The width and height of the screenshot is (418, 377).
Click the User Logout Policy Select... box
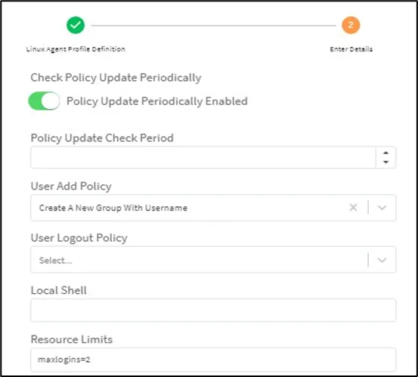[x=213, y=260]
